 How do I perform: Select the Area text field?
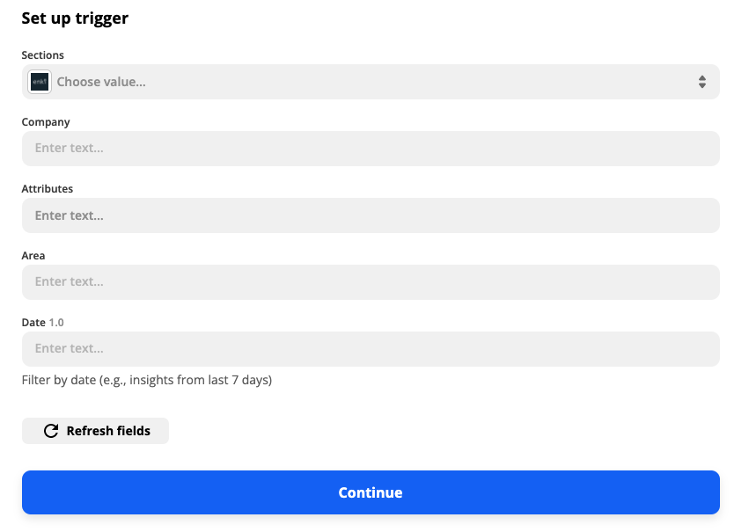[370, 282]
